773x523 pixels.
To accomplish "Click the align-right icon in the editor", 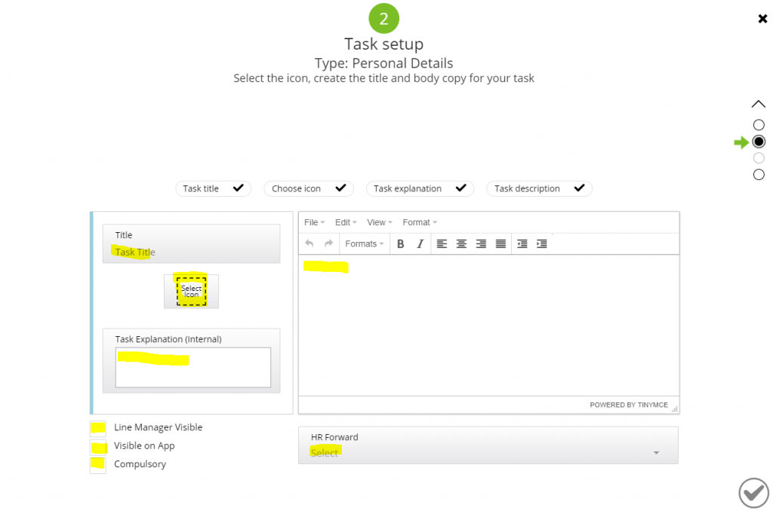I will tap(481, 243).
